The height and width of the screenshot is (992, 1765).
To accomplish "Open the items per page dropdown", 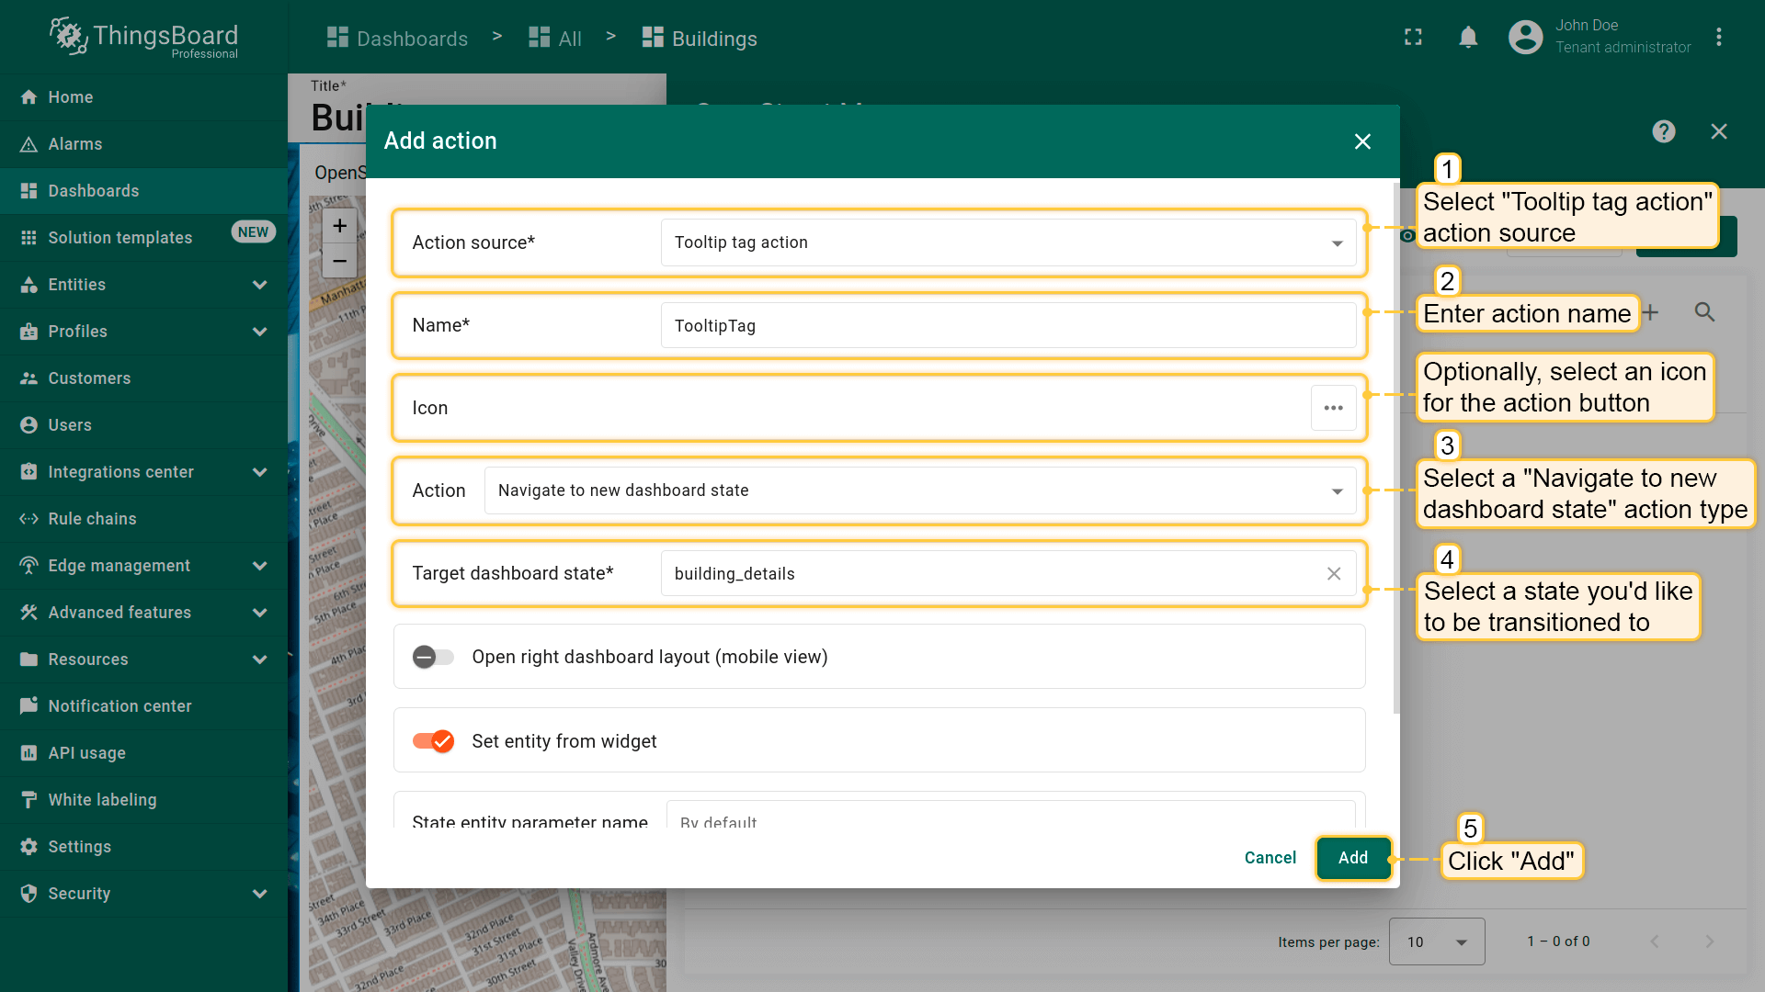I will click(1436, 941).
